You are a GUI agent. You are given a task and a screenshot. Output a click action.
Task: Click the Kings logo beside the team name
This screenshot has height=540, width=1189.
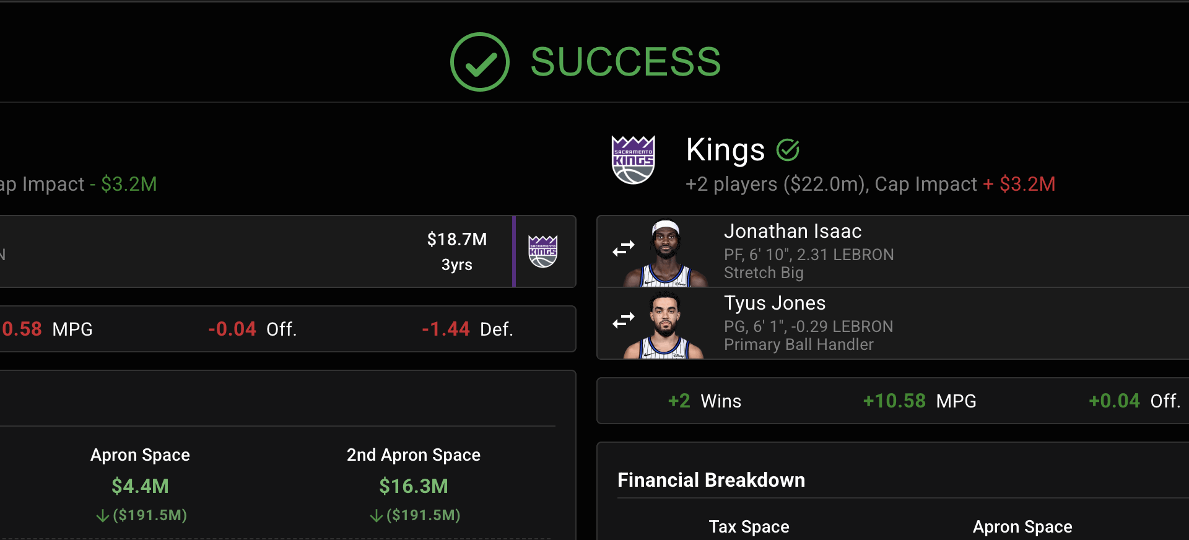tap(634, 160)
